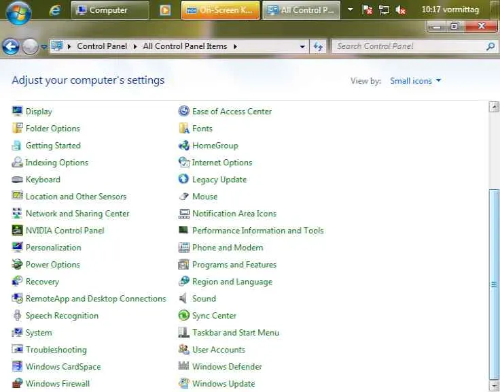Image resolution: width=500 pixels, height=392 pixels.
Task: Expand the All Control Panel Items arrow
Action: [x=235, y=47]
